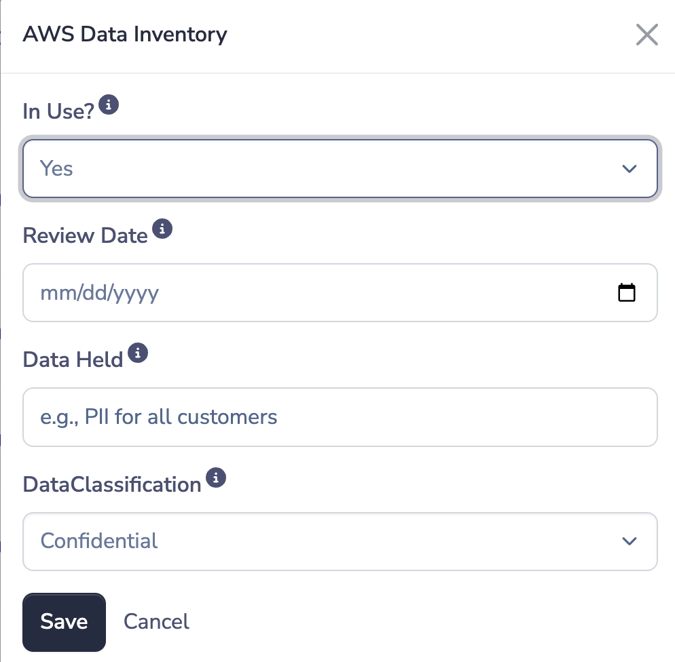The height and width of the screenshot is (662, 675).
Task: Close the AWS Data Inventory dialog
Action: click(x=646, y=35)
